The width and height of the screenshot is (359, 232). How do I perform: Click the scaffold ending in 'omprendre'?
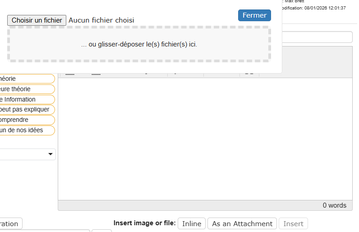pos(26,120)
